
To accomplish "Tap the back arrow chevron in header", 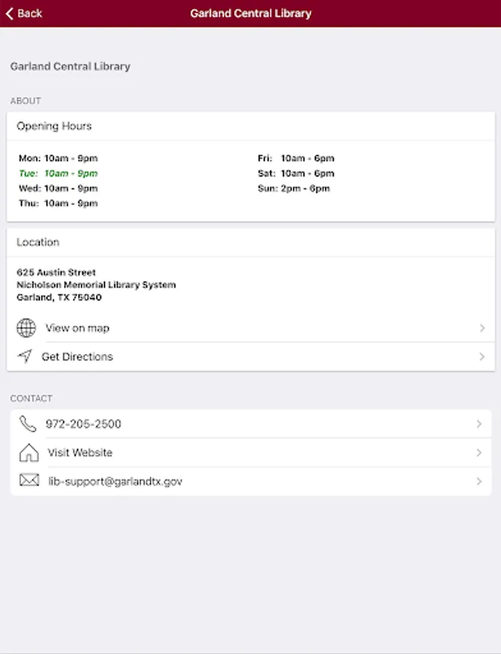I will (9, 13).
